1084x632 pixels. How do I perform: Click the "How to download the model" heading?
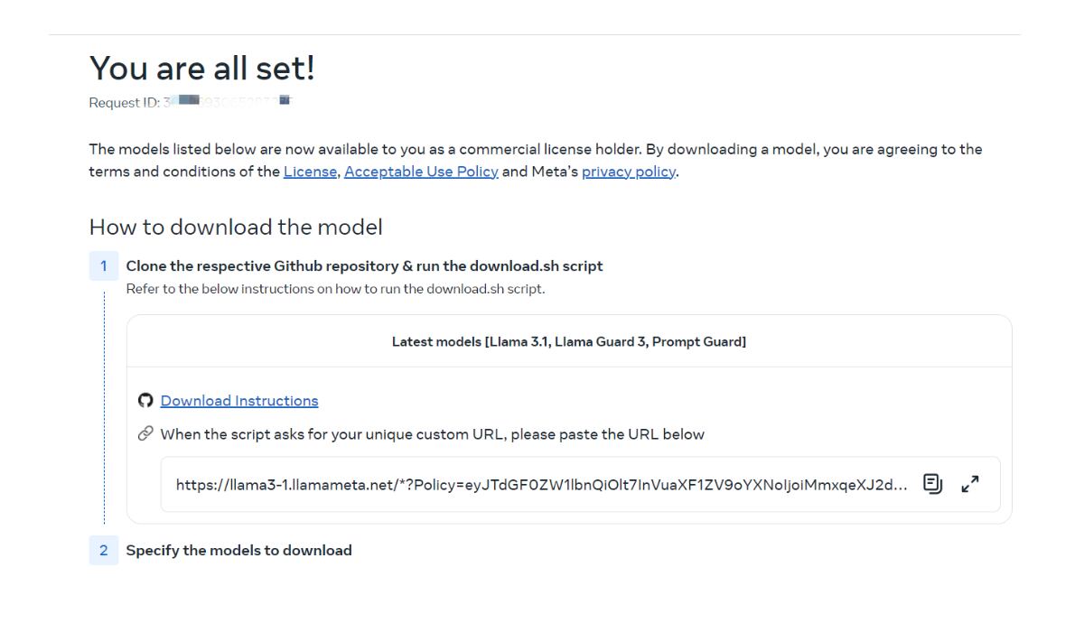[x=236, y=228]
